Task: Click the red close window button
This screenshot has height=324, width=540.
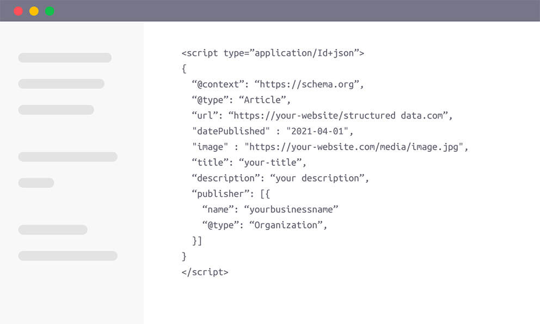Action: [x=19, y=11]
